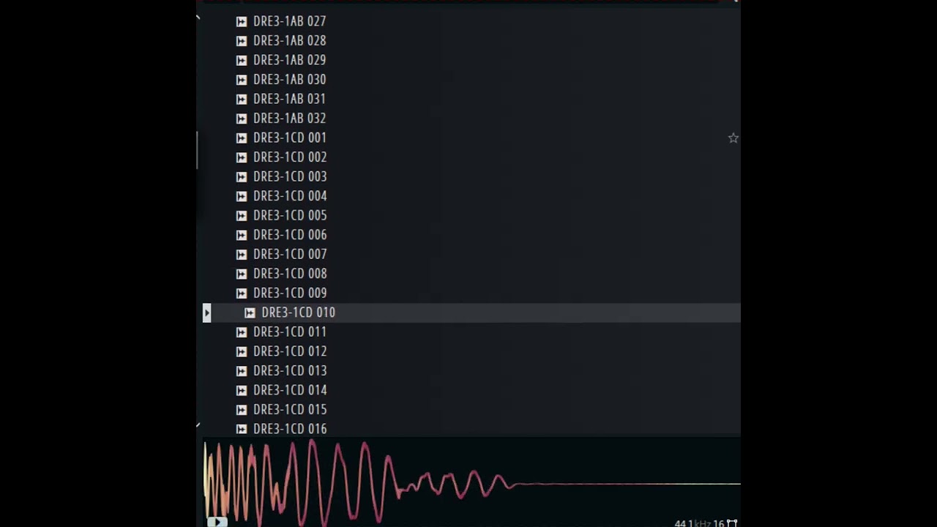Select sample DRE3-1CD 016
This screenshot has width=937, height=527.
point(290,429)
